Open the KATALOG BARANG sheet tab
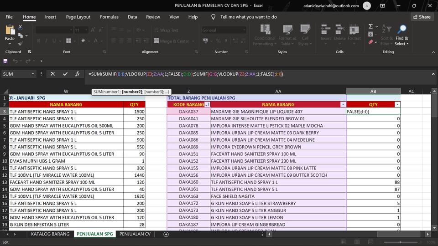Screen dimensions: 438x246 click(x=50, y=234)
